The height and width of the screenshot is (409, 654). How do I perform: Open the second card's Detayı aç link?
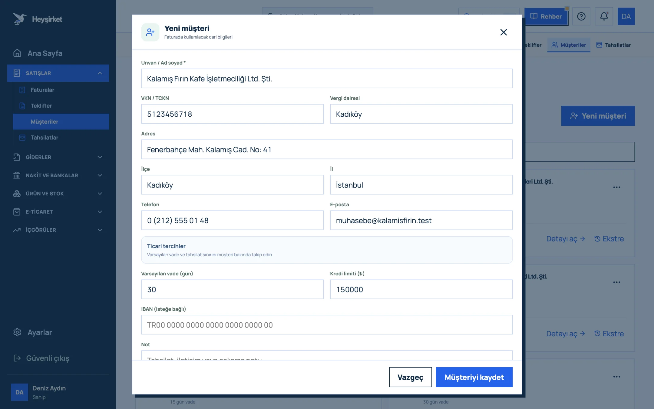[x=566, y=334]
